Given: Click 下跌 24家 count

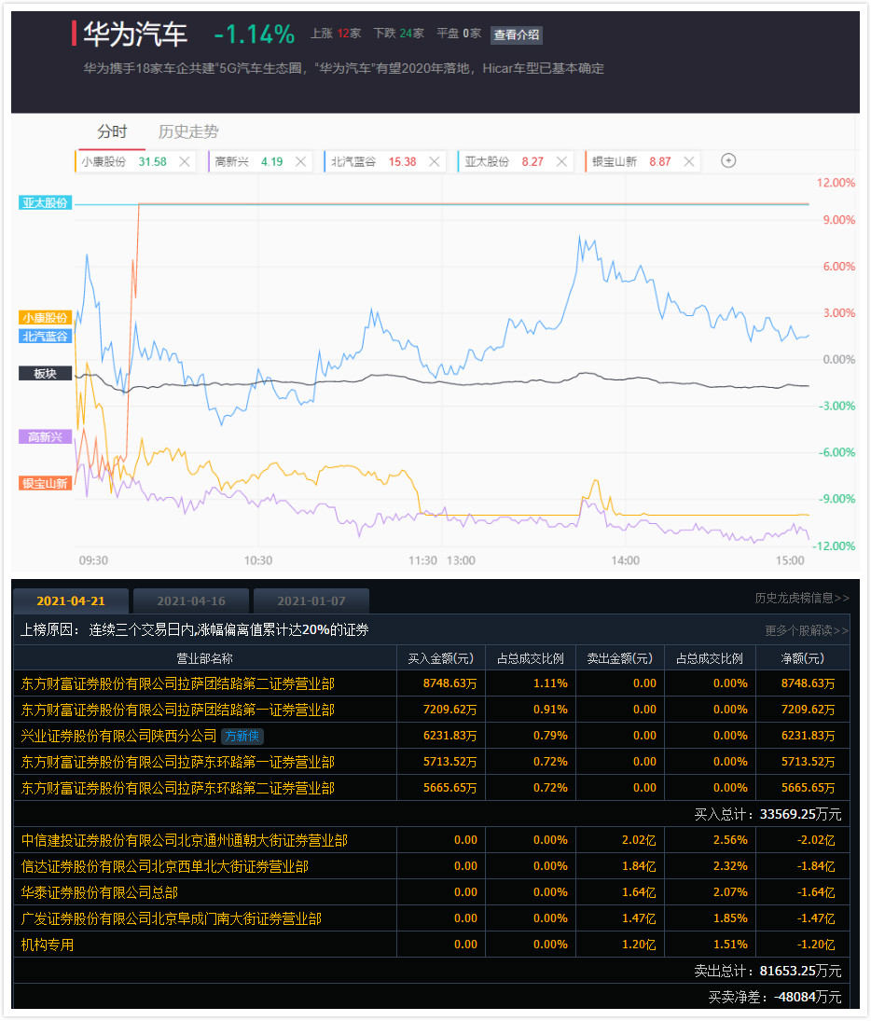Looking at the screenshot, I should (399, 34).
